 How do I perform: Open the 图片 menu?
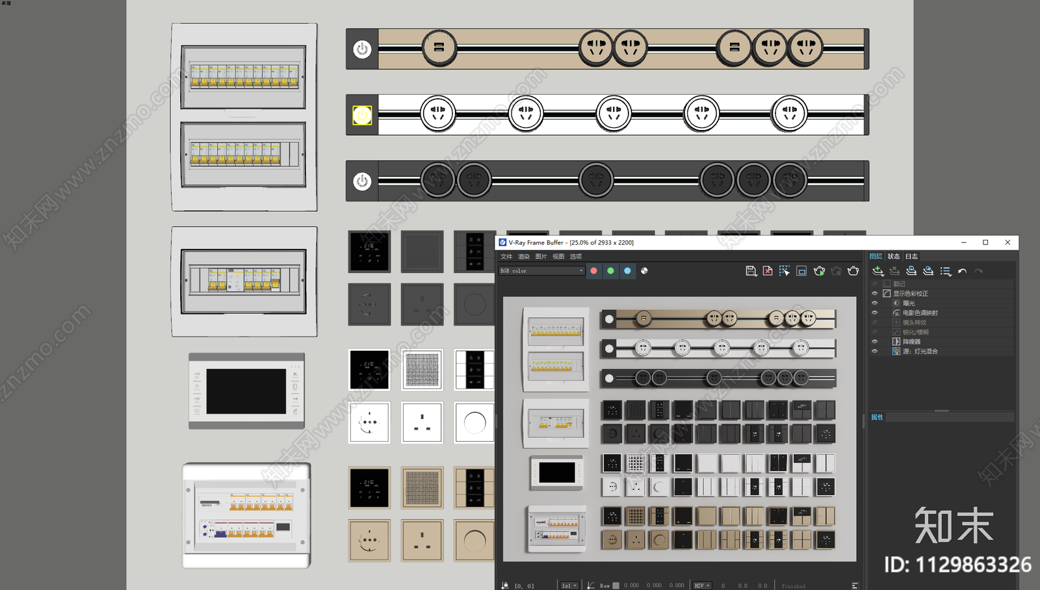coord(541,257)
